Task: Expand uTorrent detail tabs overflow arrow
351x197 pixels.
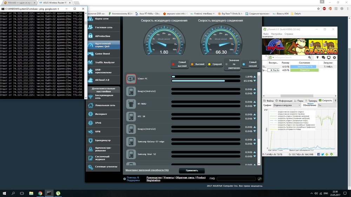Action: [x=335, y=101]
